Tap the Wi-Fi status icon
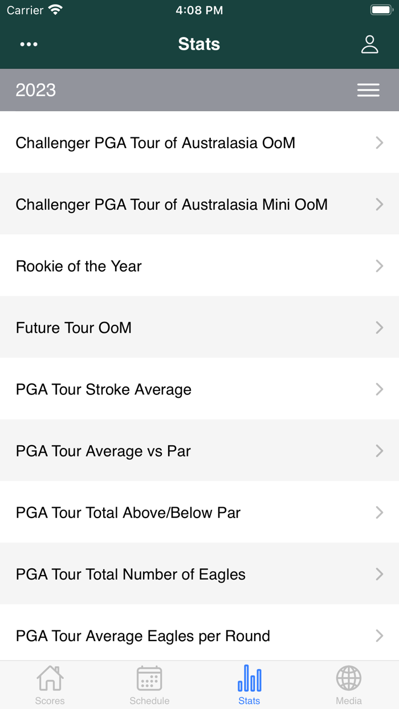Screen dimensions: 399x709 pos(54,9)
